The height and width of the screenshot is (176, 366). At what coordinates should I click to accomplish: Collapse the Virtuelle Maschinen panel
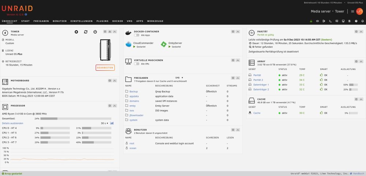[x=238, y=60]
